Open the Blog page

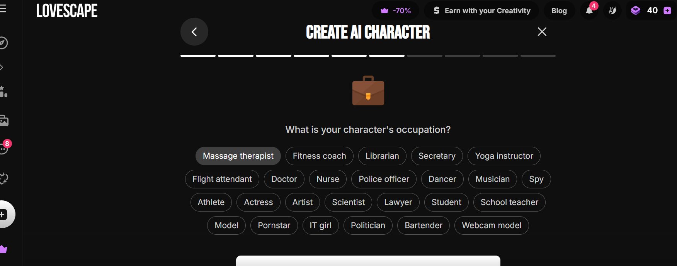[x=559, y=11]
